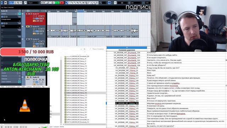Select cell VX_M02508_INT_Fitzroy_21 in spreadsheet
Screen dimensions: 227x128
click(x=127, y=70)
